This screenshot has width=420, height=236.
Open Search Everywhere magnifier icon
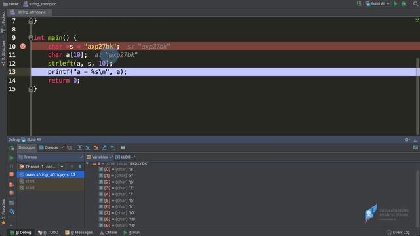[415, 4]
